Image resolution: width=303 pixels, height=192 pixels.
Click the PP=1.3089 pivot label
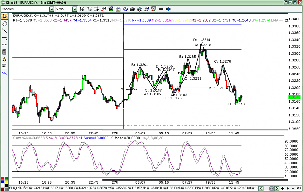pos(142,20)
